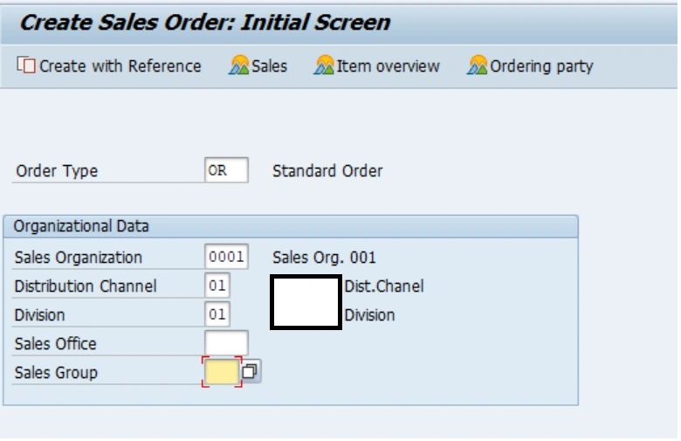681x441 pixels.
Task: Open the Sales view button
Action: [258, 65]
